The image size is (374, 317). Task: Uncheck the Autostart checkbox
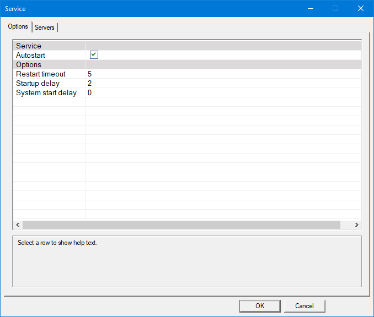[94, 55]
